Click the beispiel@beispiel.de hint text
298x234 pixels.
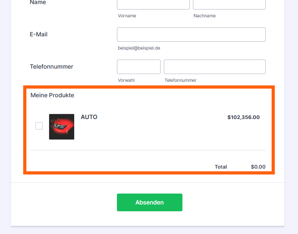pos(139,48)
